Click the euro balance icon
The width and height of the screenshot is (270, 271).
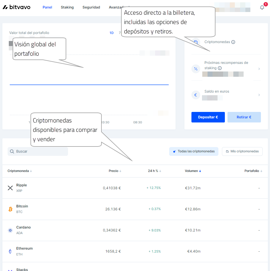[196, 95]
